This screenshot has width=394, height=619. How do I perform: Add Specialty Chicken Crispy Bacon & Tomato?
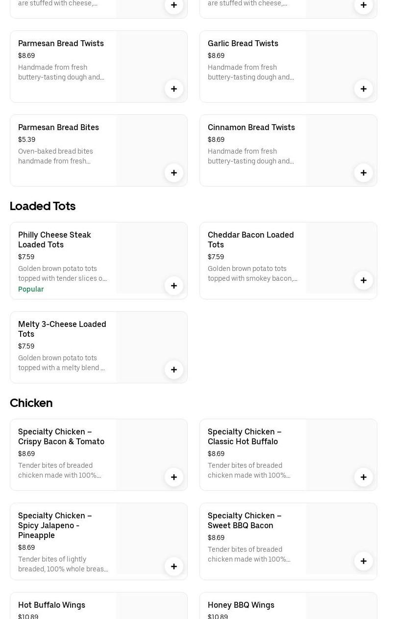pyautogui.click(x=174, y=477)
